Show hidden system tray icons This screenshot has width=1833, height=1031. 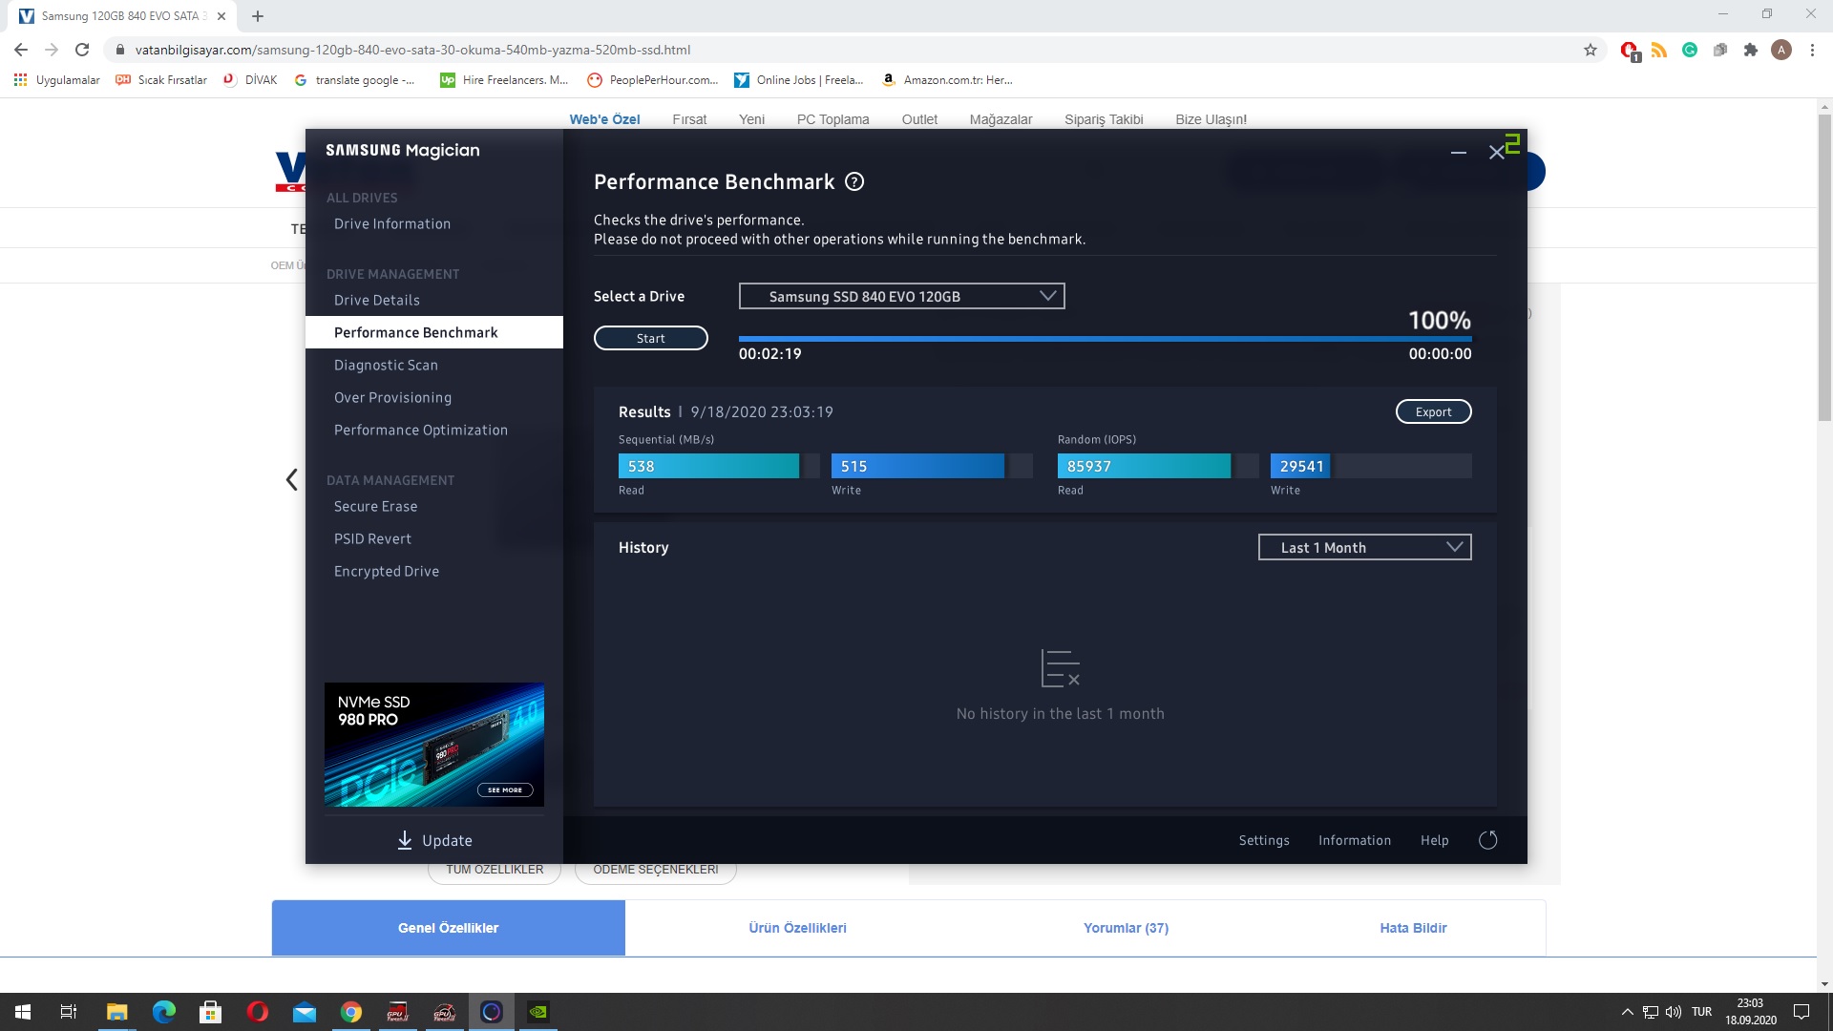1628,1012
